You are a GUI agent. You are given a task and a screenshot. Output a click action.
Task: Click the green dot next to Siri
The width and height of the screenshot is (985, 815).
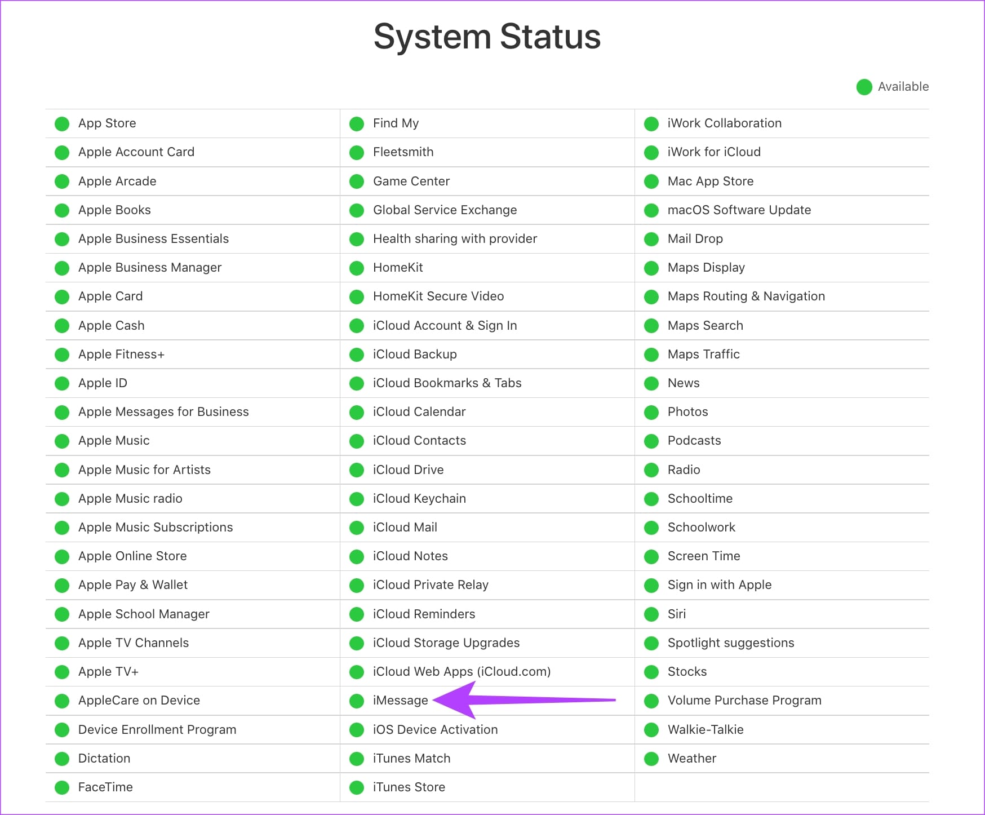point(651,614)
